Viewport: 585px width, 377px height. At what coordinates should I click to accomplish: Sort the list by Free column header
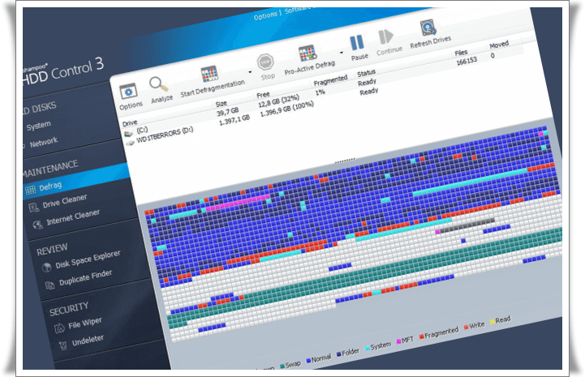[x=263, y=95]
